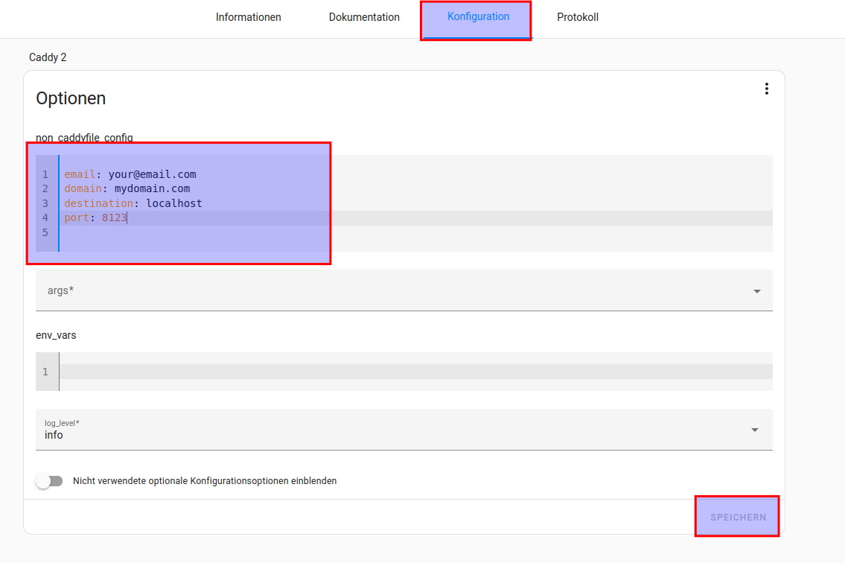Click inside the env_vars editor field
845x563 pixels.
pos(409,372)
